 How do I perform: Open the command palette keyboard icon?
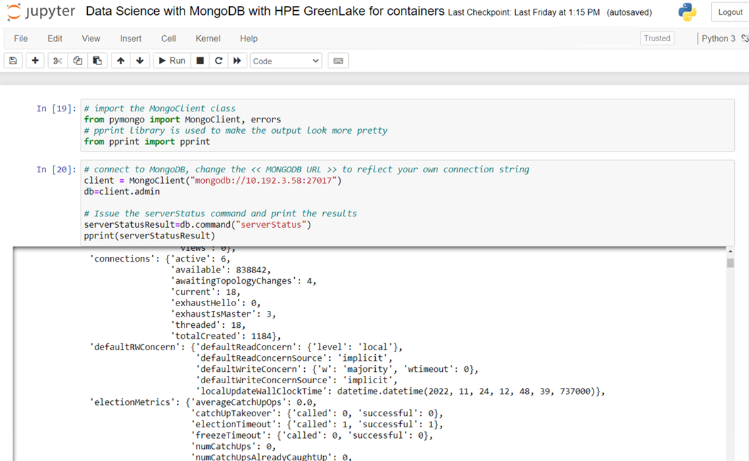338,61
